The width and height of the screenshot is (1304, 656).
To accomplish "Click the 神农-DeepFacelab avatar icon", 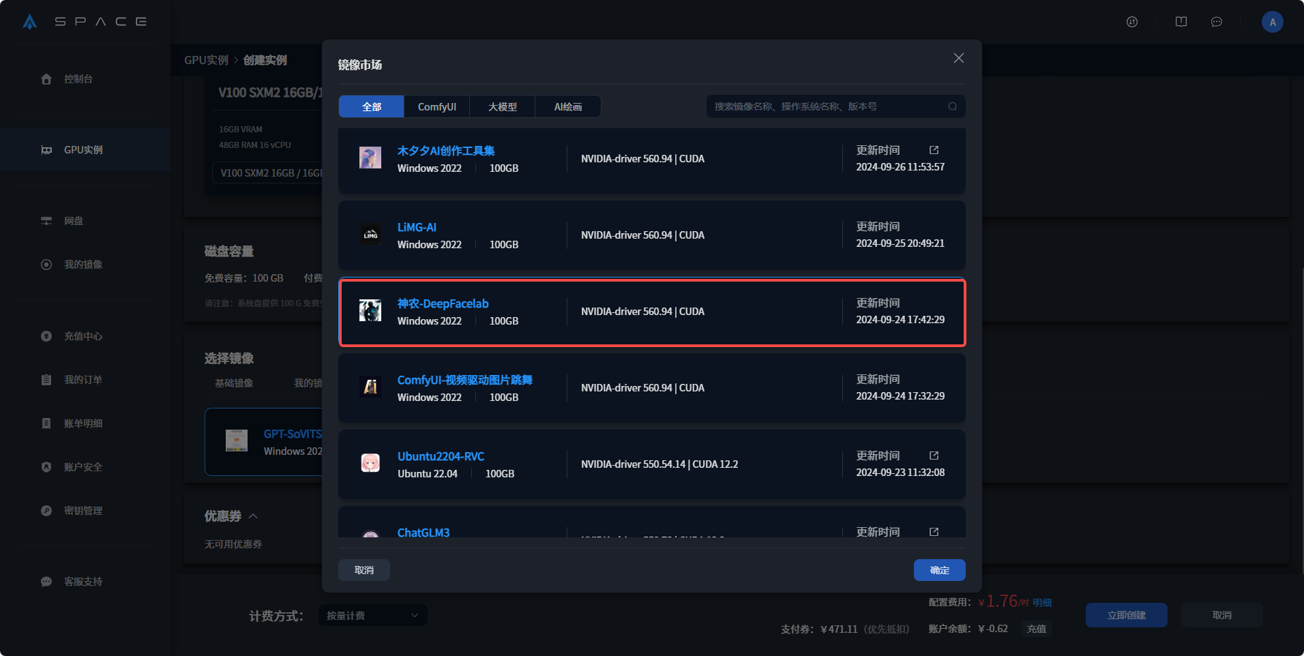I will click(370, 311).
